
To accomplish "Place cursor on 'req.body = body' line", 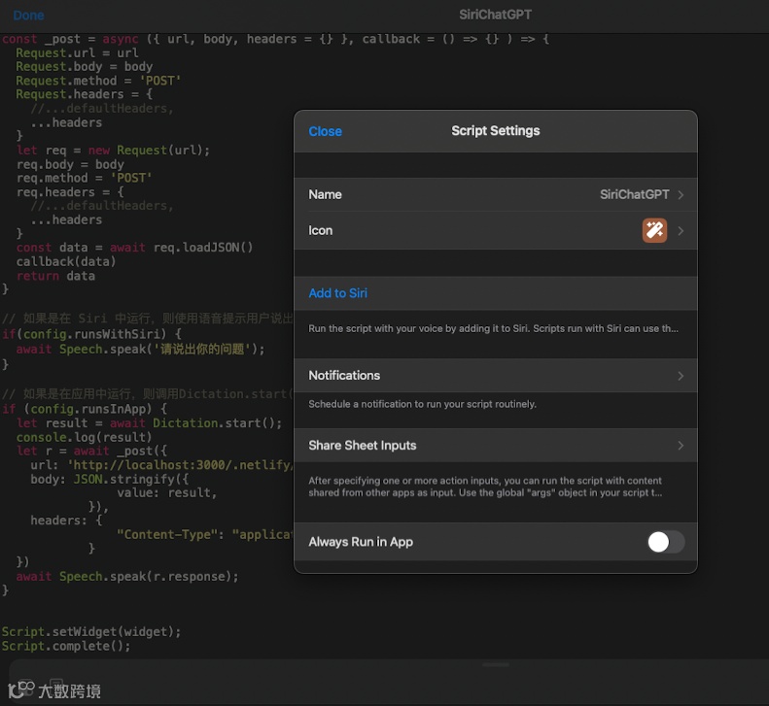I will pos(70,164).
